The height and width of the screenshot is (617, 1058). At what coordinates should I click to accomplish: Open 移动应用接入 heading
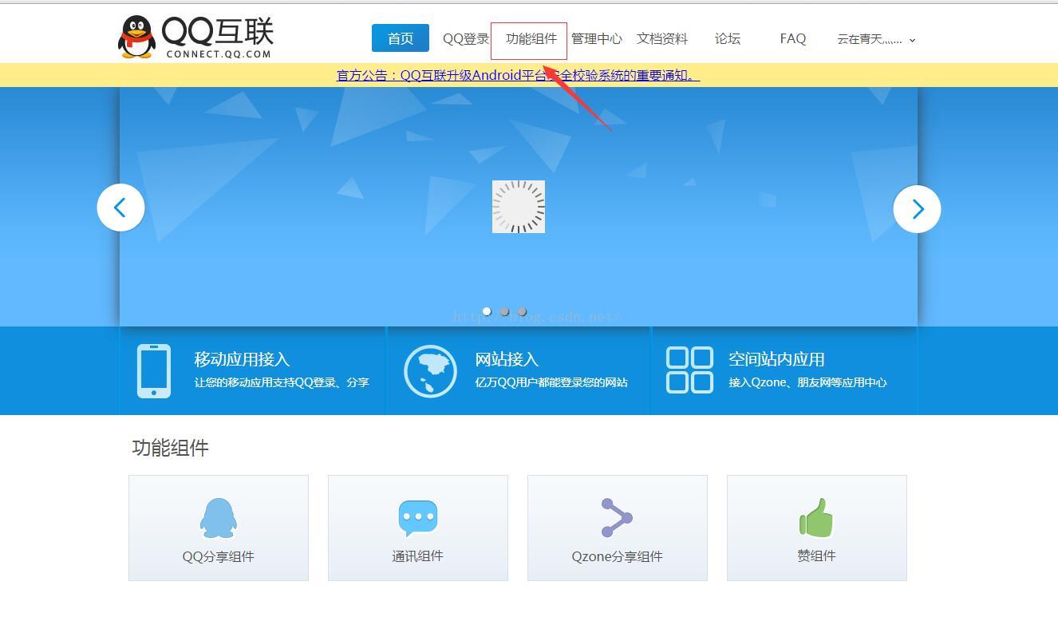click(242, 359)
